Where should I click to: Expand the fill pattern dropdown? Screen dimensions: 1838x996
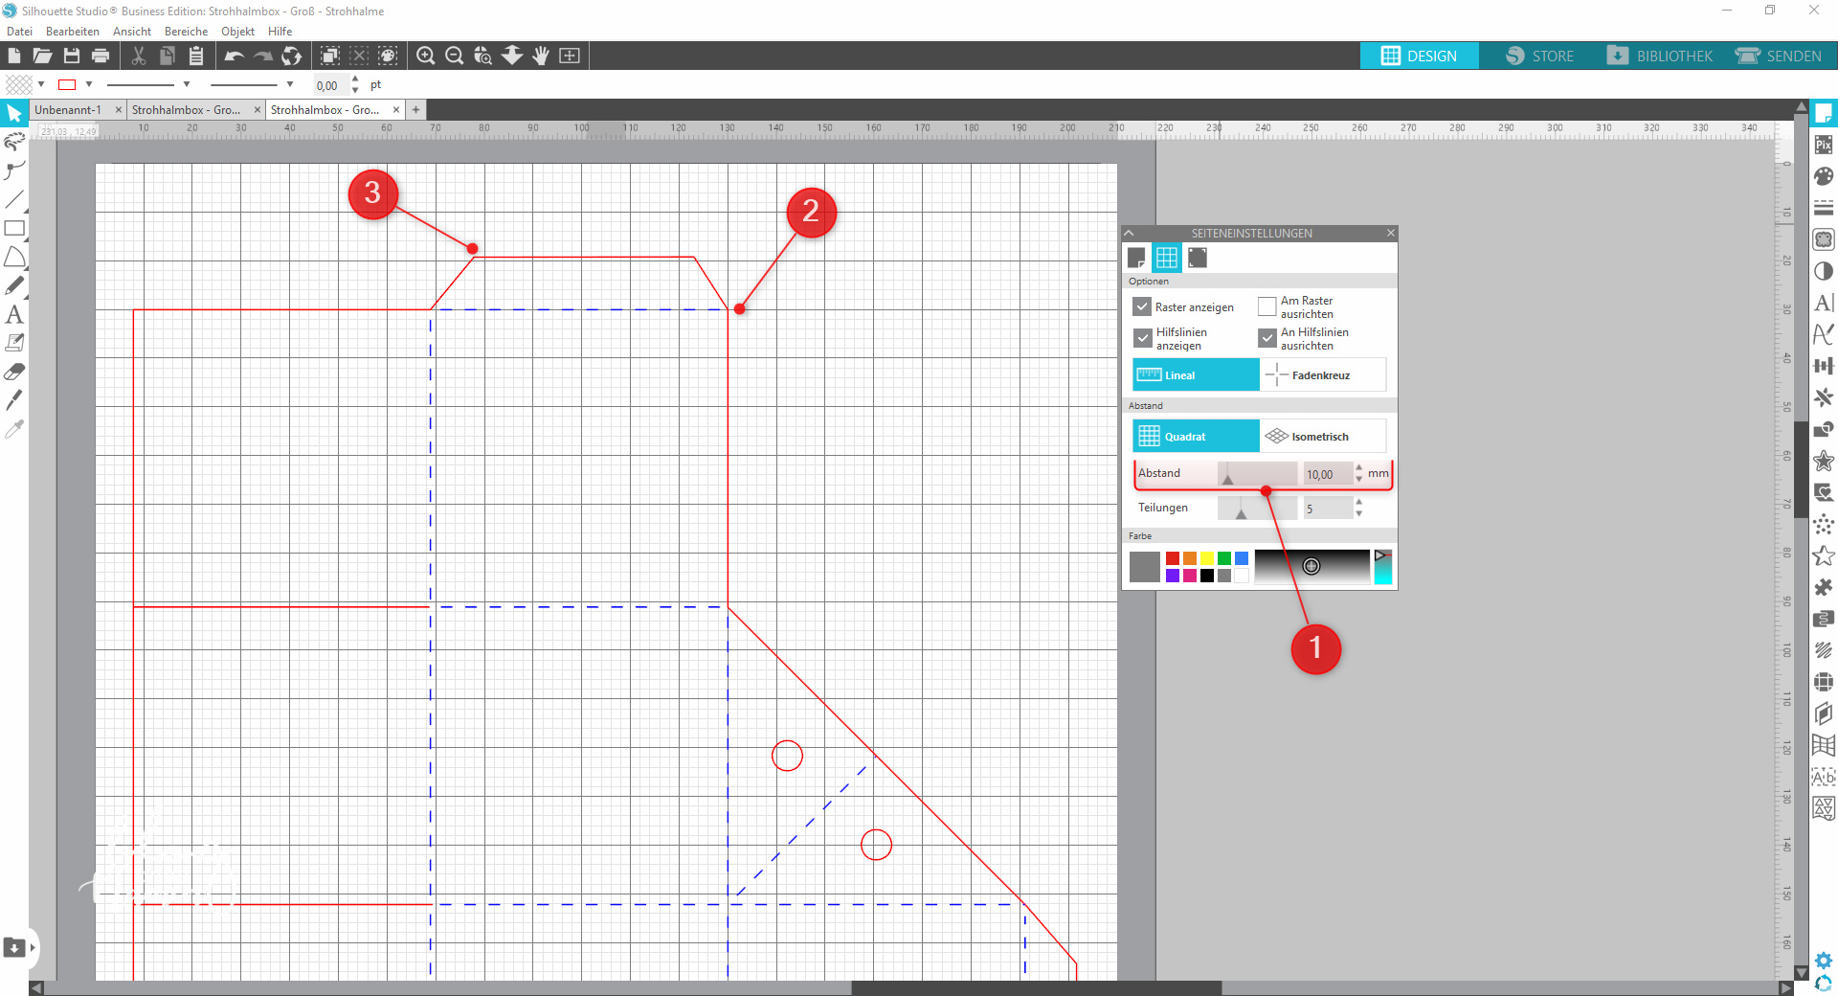(41, 84)
